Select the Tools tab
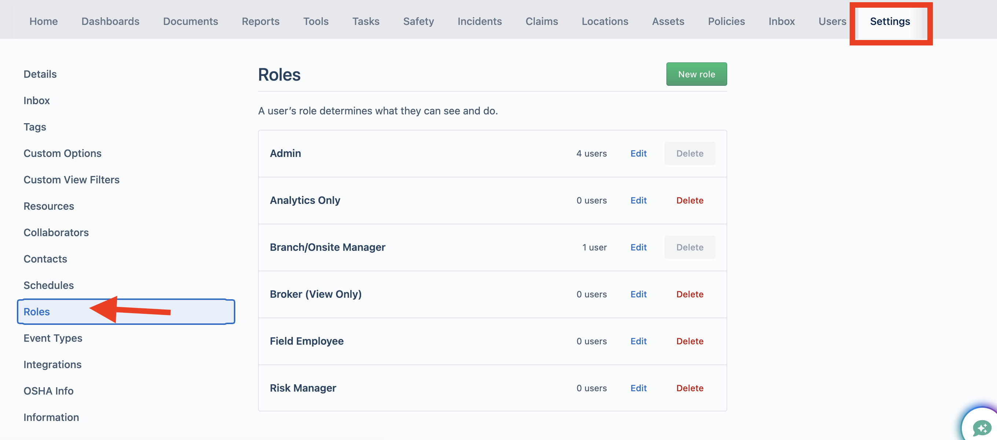The height and width of the screenshot is (440, 997). (x=316, y=21)
